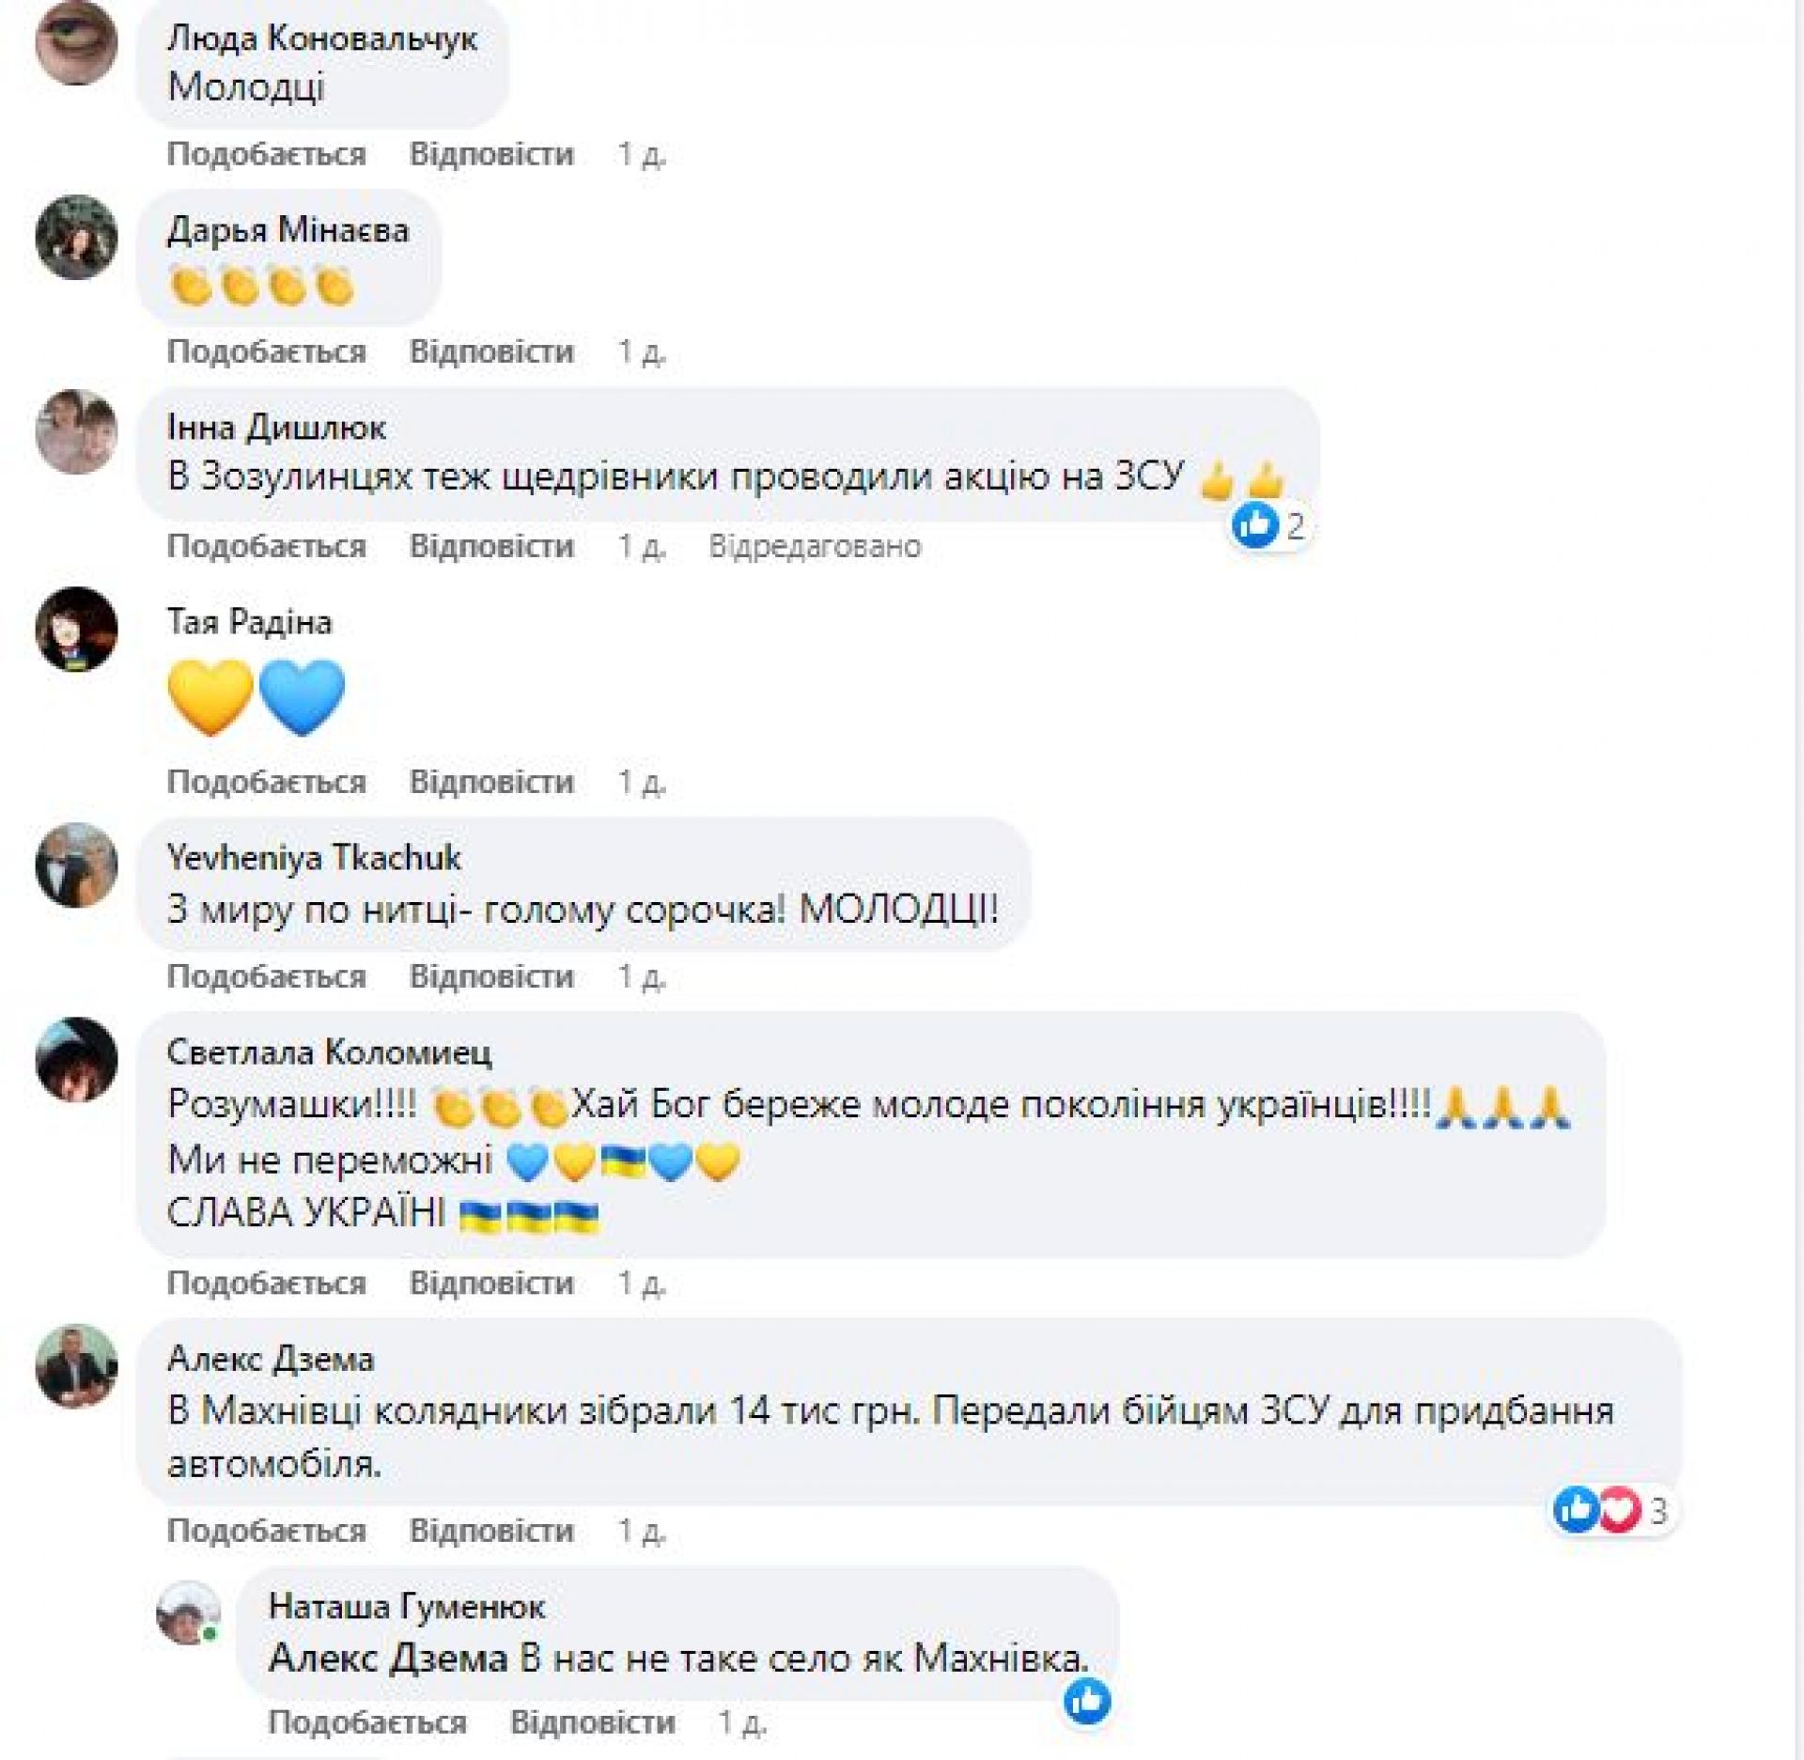Click the Алекс Дзема mention in the reply
This screenshot has width=1804, height=1760.
[x=388, y=1659]
